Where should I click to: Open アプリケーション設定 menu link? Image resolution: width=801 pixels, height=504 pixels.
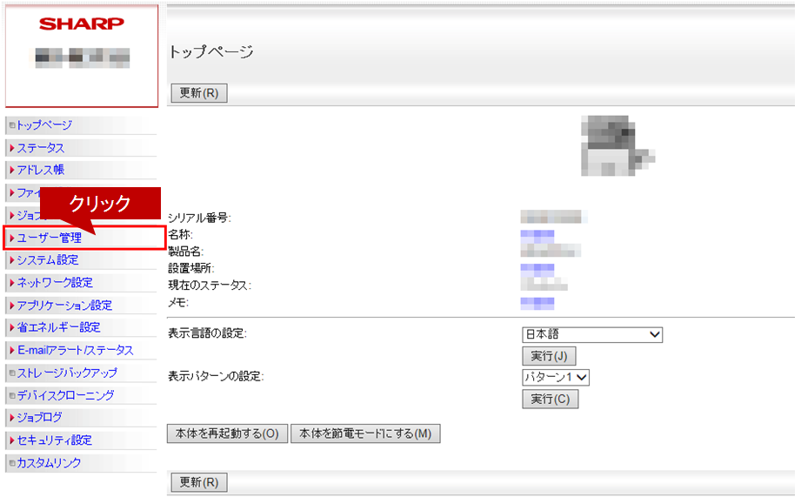coord(63,306)
